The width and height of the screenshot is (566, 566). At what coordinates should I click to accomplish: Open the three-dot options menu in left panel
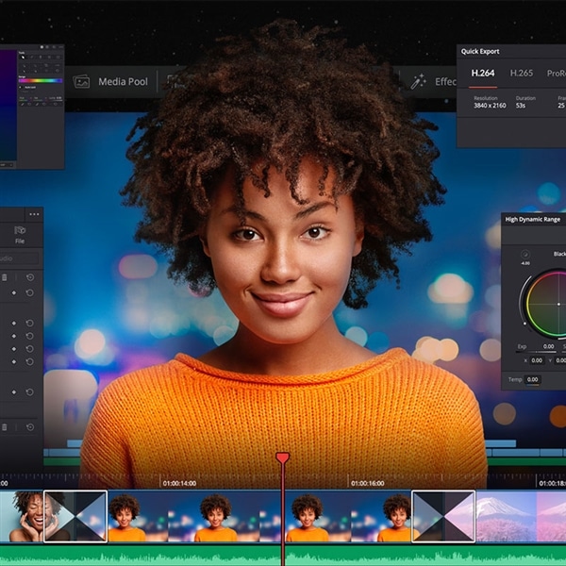point(34,215)
